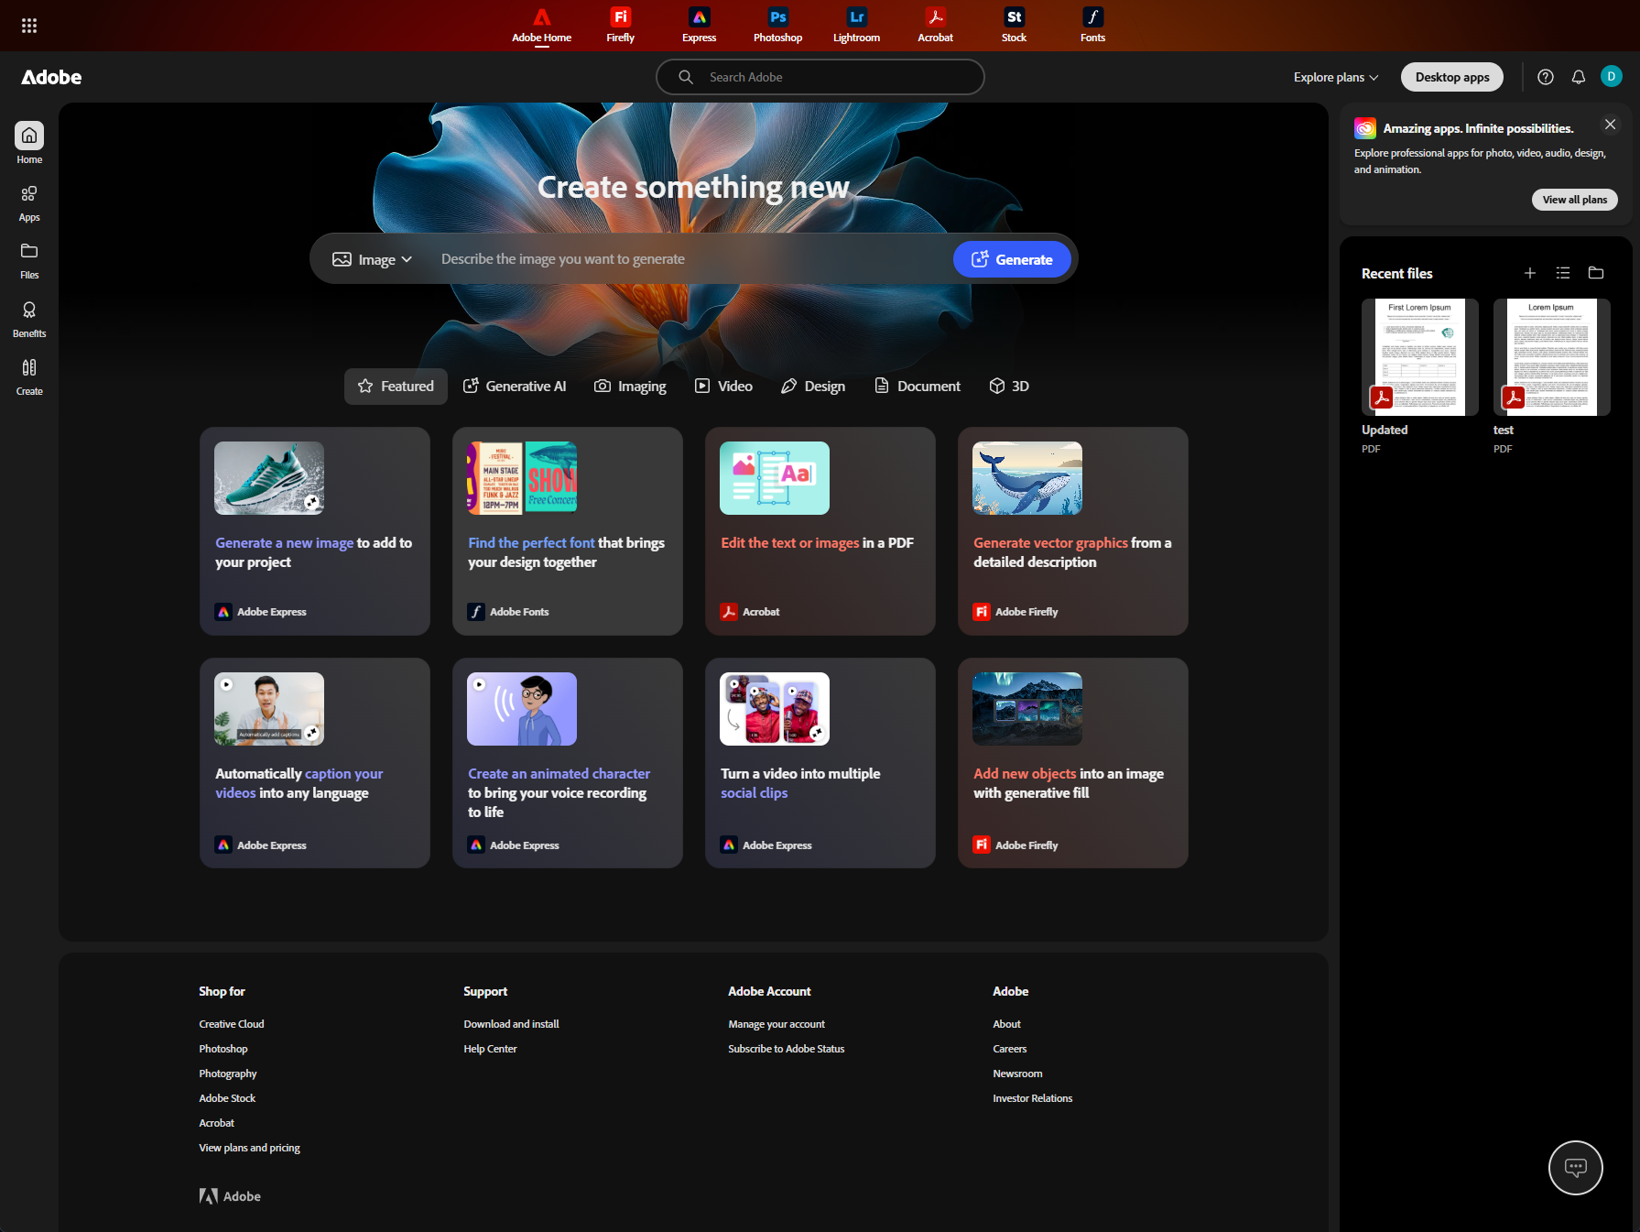Viewport: 1640px width, 1232px height.
Task: Select the Featured tab
Action: (x=396, y=387)
